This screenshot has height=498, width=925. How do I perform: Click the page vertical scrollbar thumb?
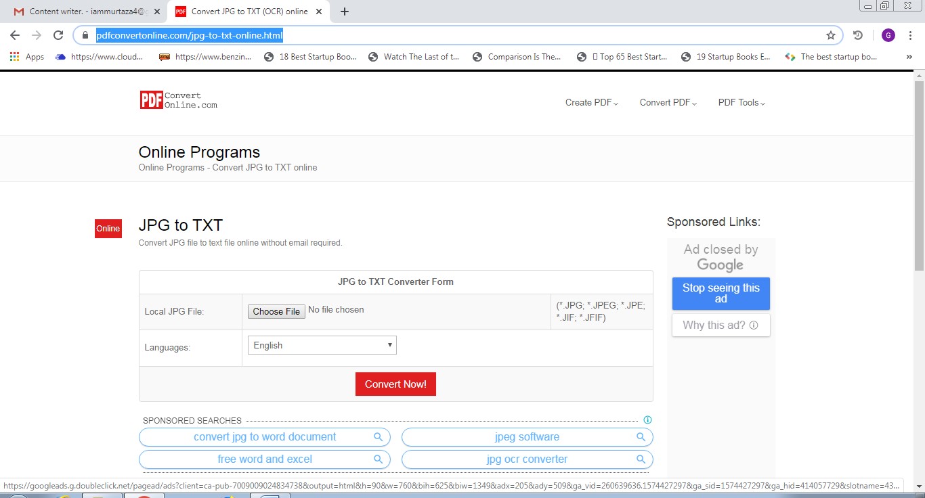pyautogui.click(x=919, y=176)
